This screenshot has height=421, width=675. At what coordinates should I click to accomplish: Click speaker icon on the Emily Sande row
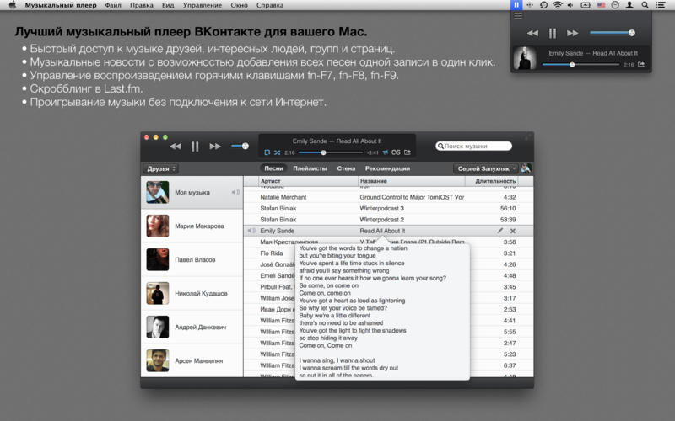coord(251,231)
